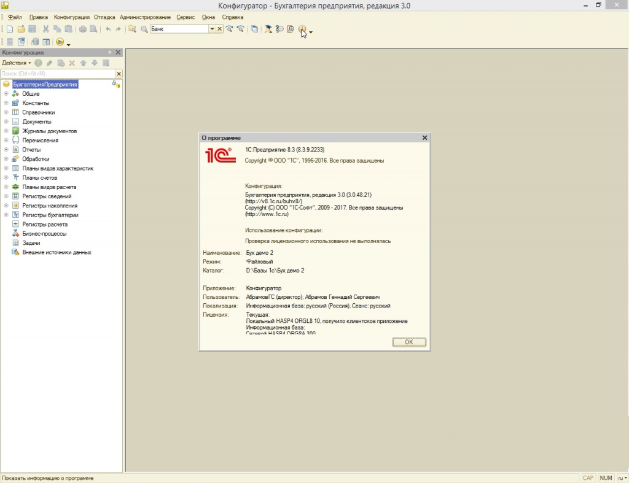
Task: Click the Print preview icon
Action: [93, 29]
